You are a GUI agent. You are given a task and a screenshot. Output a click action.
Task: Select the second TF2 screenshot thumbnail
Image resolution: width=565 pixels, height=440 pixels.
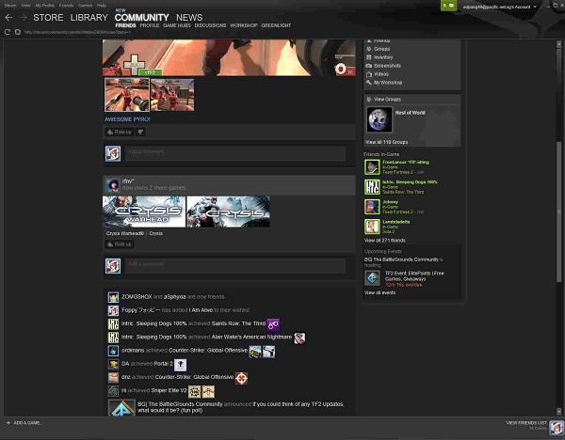(x=172, y=95)
